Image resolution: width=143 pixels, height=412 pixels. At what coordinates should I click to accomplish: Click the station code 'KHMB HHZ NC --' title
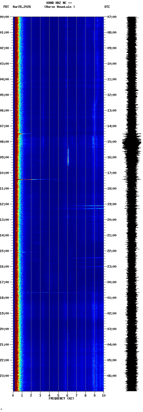click(59, 3)
